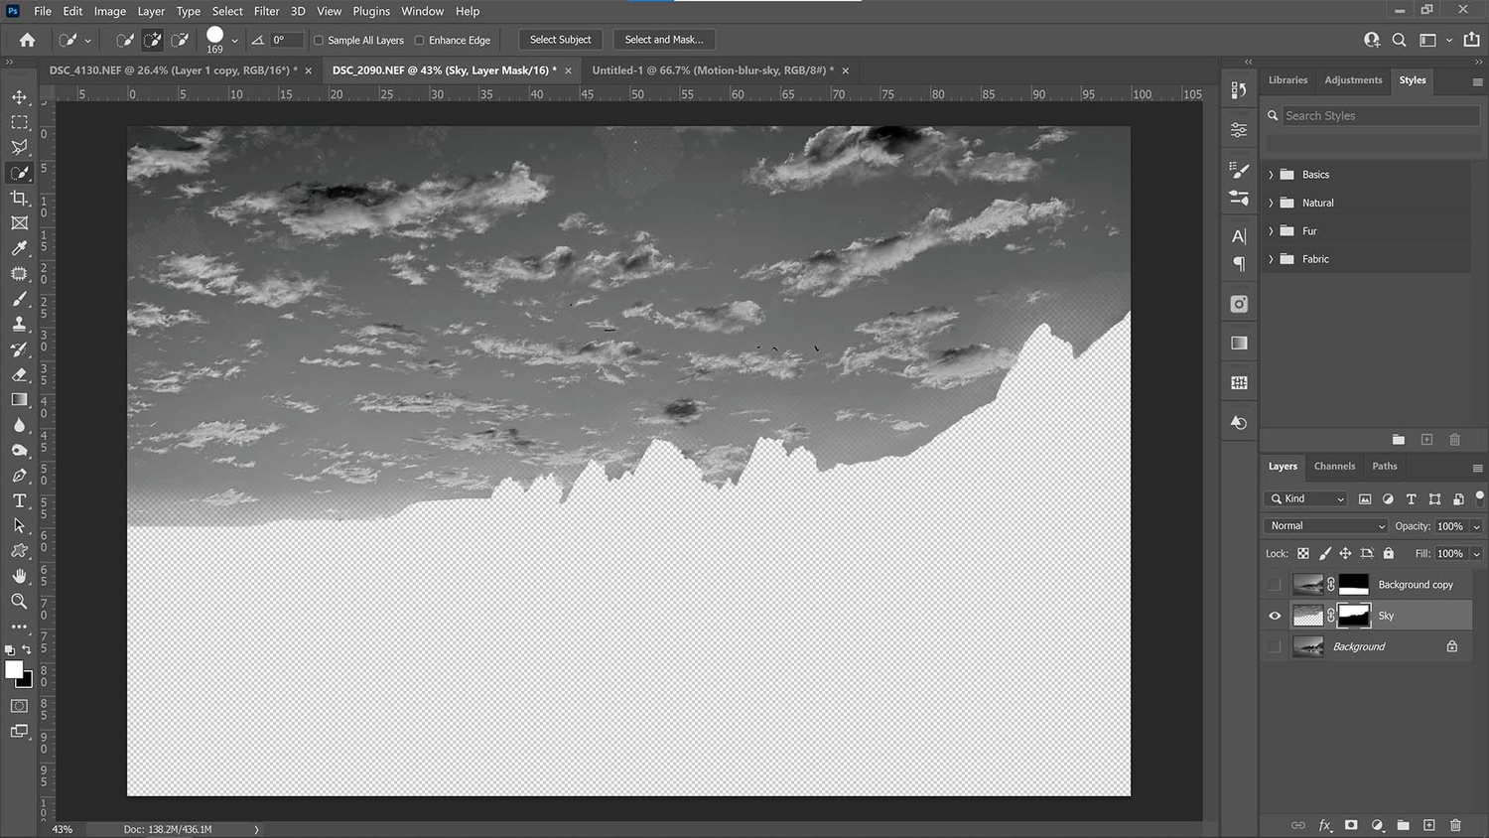1489x838 pixels.
Task: Open the Select menu
Action: [x=227, y=11]
